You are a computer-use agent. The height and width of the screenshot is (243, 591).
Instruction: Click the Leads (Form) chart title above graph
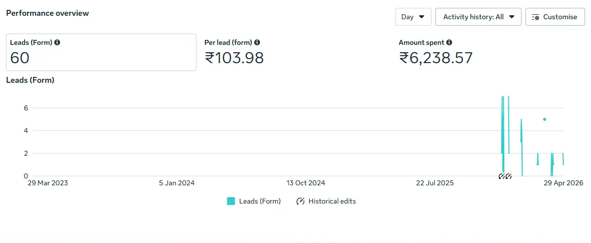pos(30,80)
